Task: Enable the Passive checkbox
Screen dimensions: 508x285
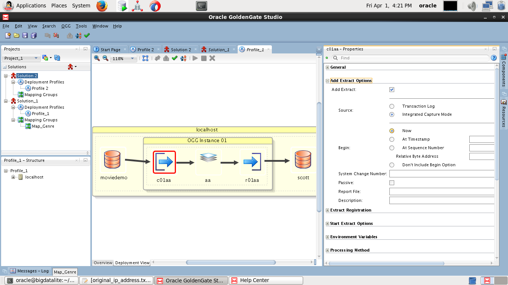Action: click(392, 183)
